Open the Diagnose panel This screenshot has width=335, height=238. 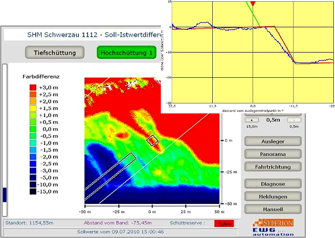(273, 183)
